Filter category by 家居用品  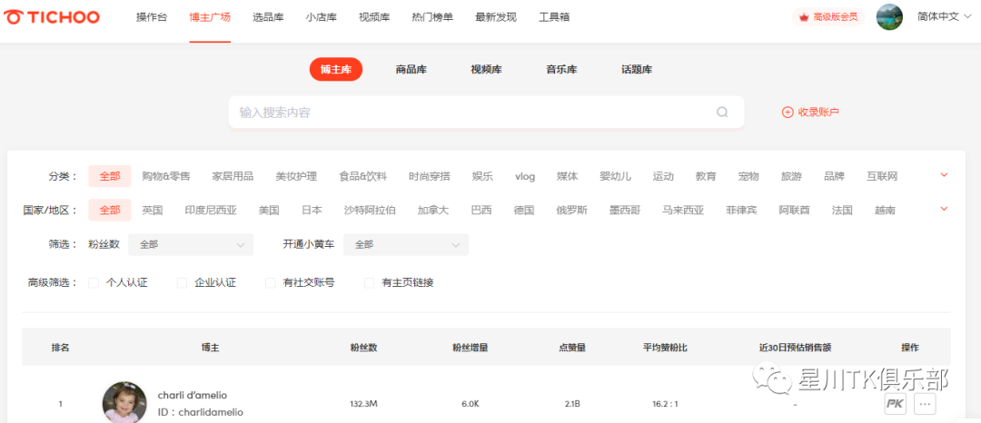(x=233, y=176)
